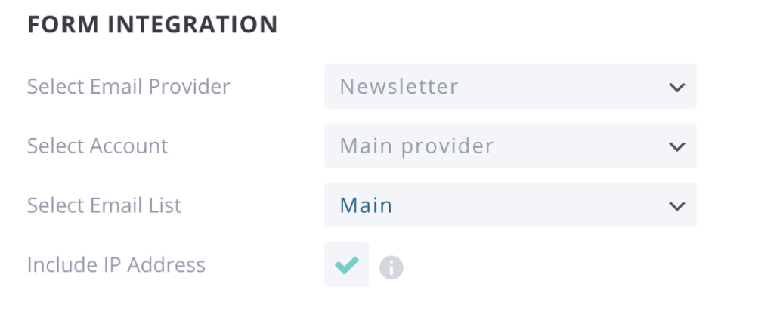
Task: Expand the Select Account dropdown
Action: [x=510, y=146]
